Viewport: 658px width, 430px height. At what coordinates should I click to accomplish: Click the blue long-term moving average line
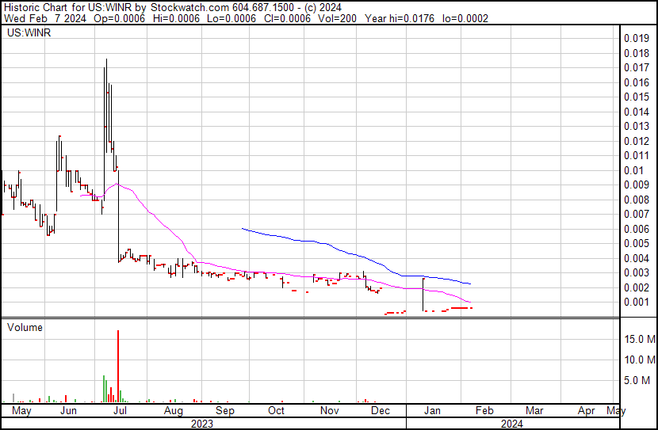317,242
